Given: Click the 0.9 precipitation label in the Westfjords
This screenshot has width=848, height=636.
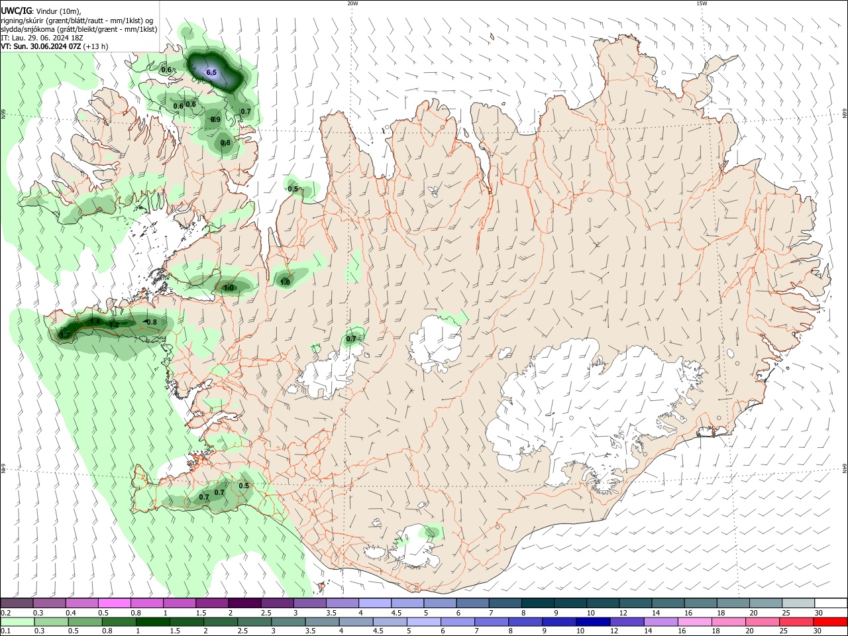Looking at the screenshot, I should pos(215,119).
